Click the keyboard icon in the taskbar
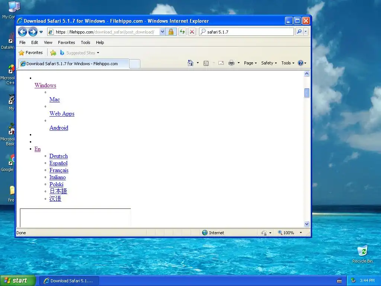This screenshot has height=286, width=381. pos(339,281)
